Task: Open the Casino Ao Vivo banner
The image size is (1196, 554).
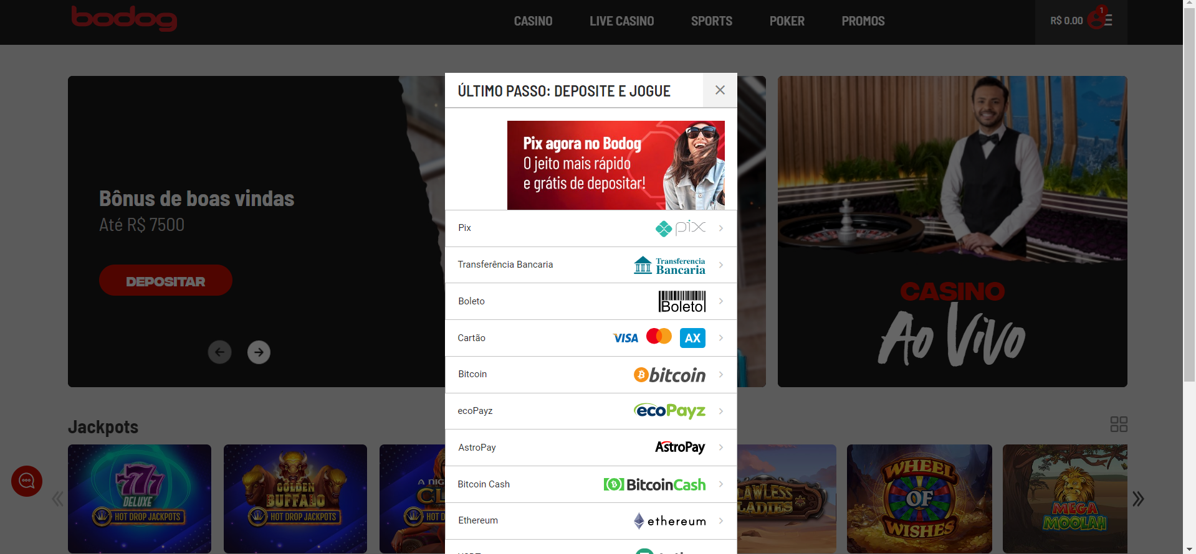Action: pos(952,232)
